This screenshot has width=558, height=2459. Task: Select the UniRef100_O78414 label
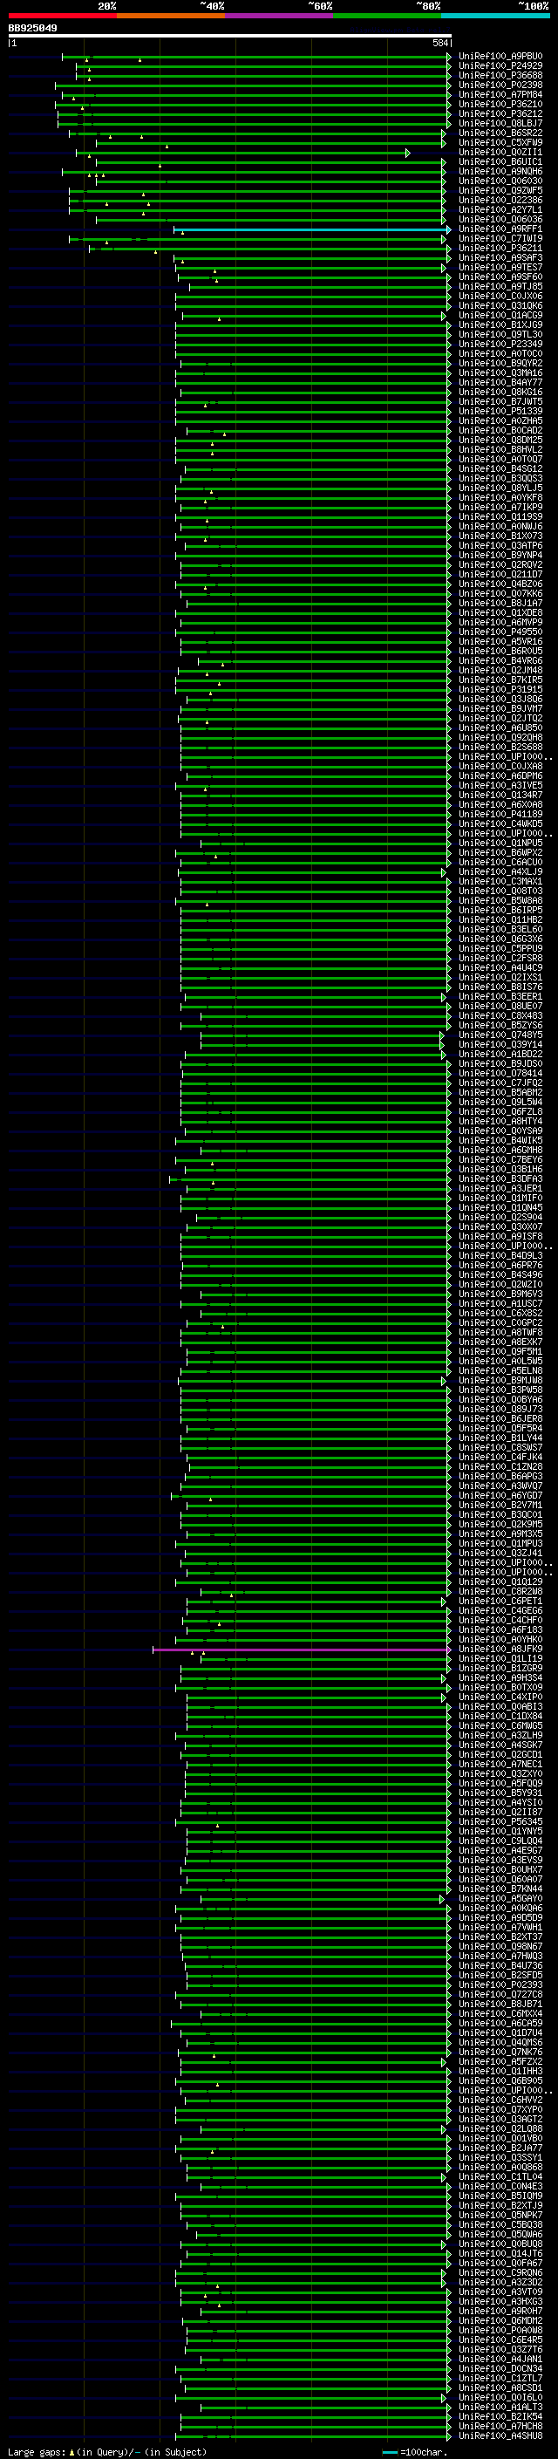[500, 1073]
